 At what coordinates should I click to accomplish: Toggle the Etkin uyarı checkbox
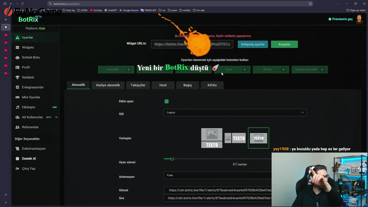166,101
